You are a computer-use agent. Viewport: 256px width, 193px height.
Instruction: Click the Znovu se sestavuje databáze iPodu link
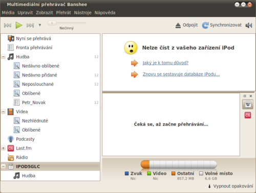(181, 74)
